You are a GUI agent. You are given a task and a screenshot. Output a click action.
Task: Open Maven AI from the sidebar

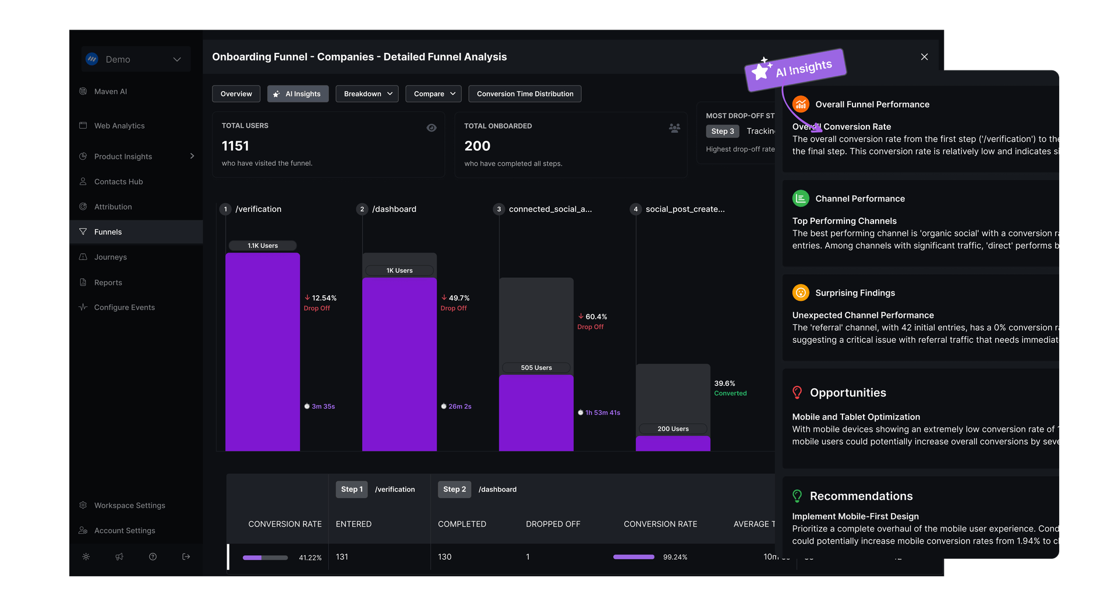[110, 91]
